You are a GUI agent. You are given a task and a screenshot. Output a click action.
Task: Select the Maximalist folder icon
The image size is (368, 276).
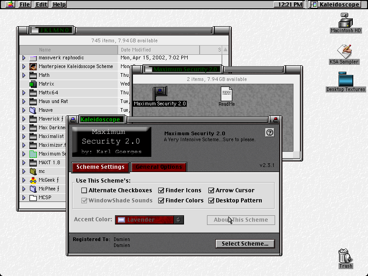pyautogui.click(x=33, y=137)
